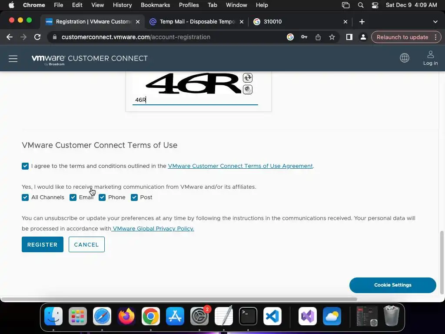Switch to the 310010 Google tab
Viewport: 445px width, 334px height.
click(300, 22)
